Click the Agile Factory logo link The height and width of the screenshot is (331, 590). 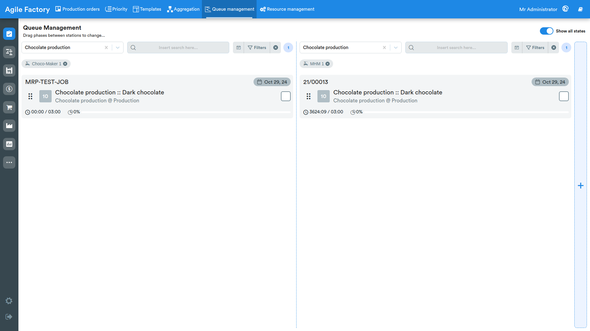pyautogui.click(x=27, y=9)
